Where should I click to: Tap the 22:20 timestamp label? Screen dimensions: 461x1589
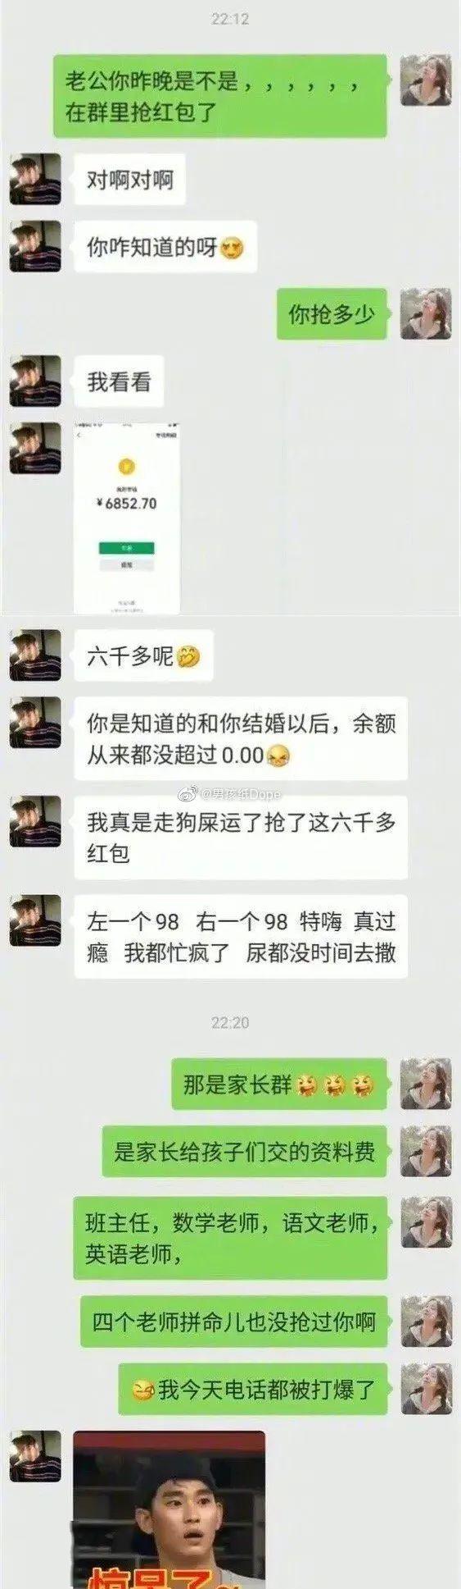tap(230, 1023)
